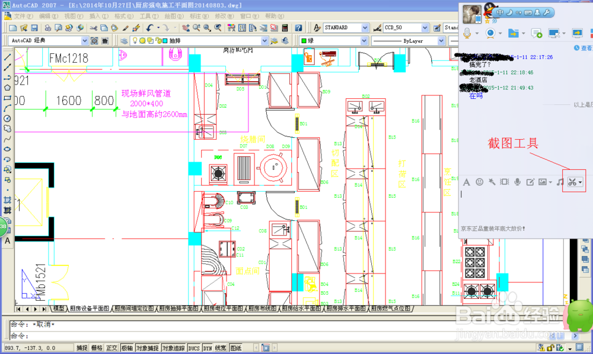This screenshot has width=593, height=354.
Task: Click QQ voice message microphone icon
Action: 517,182
